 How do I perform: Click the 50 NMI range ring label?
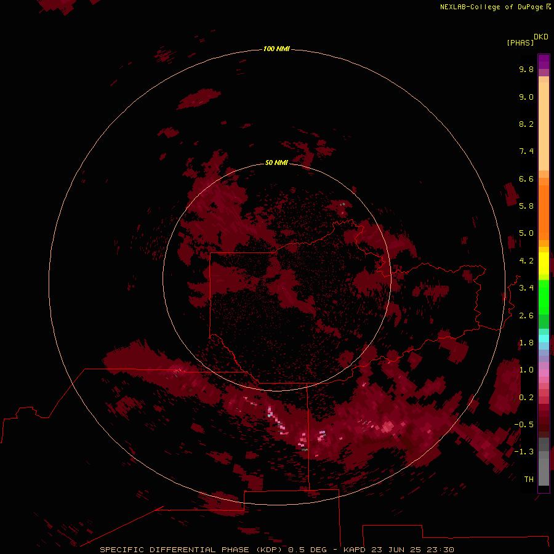click(x=276, y=163)
